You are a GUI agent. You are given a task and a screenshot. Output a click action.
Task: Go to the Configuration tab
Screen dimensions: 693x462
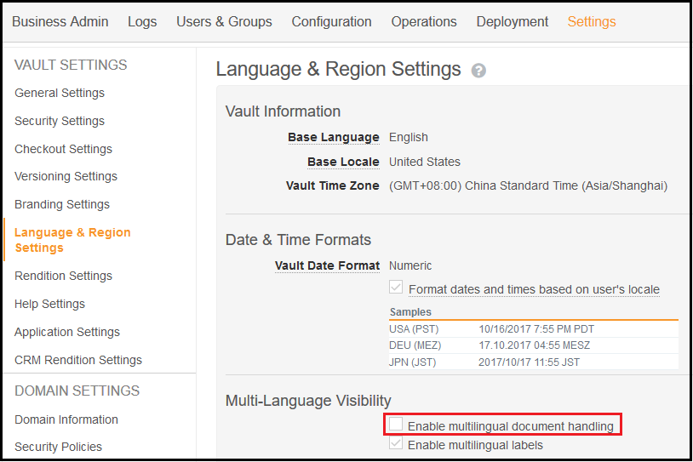[331, 22]
